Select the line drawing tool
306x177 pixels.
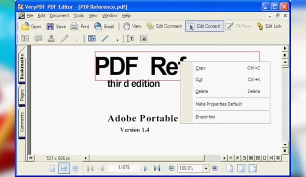pyautogui.click(x=105, y=38)
